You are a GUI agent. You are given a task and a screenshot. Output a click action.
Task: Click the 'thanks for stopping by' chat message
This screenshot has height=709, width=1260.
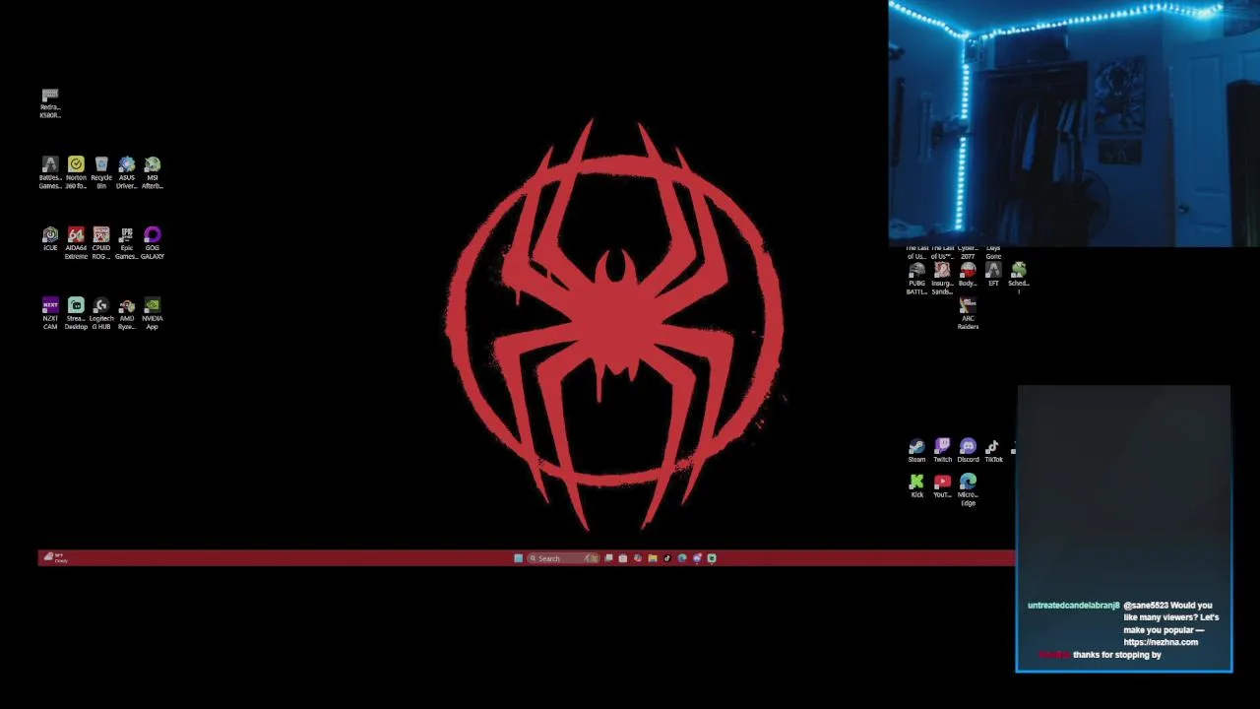click(x=1117, y=655)
